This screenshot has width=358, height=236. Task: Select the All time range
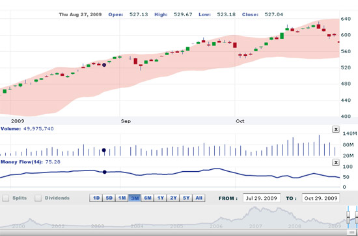[199, 198]
